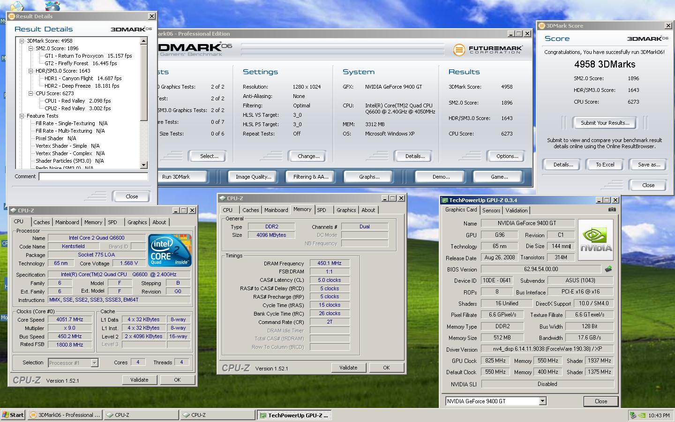Click the Result Details window title icon
This screenshot has height=422, width=675.
[12, 16]
